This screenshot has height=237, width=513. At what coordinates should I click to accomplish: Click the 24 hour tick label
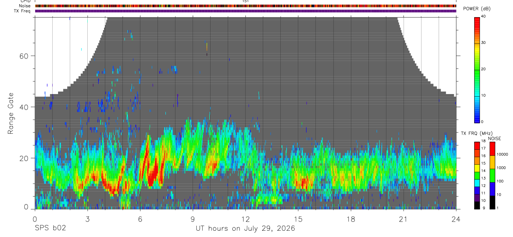pos(456,219)
